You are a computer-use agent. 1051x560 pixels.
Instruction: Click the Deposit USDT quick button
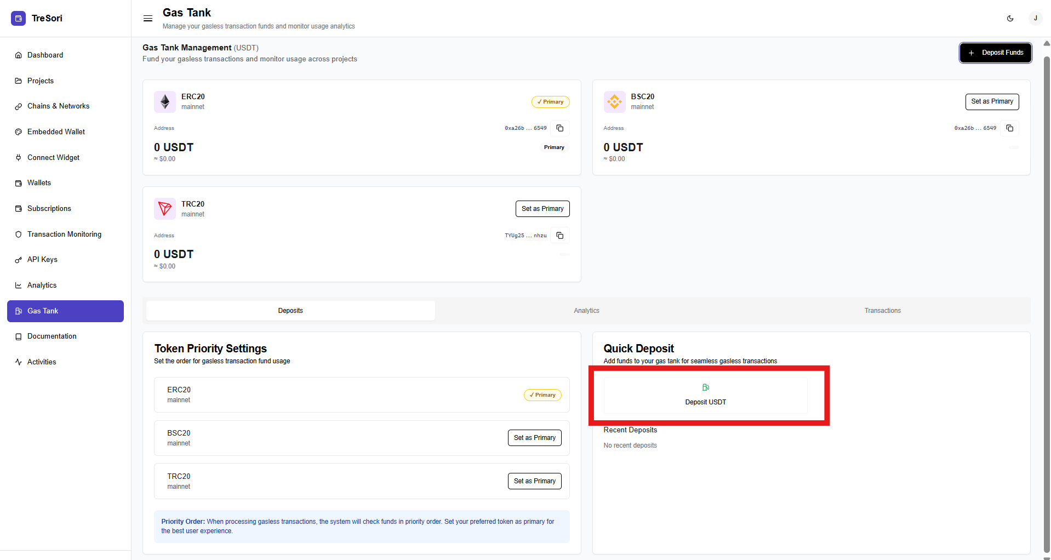[705, 395]
